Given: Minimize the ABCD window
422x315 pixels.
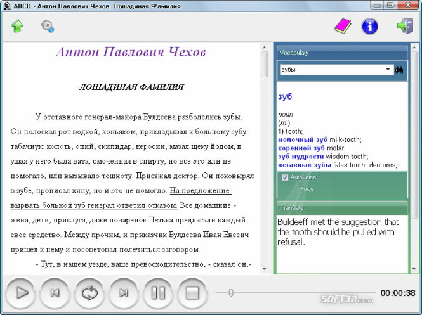Looking at the screenshot, I should pyautogui.click(x=378, y=5).
